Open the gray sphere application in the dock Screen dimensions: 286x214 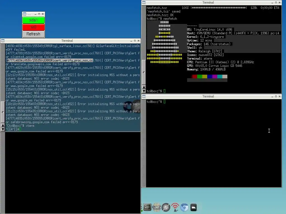point(166,207)
